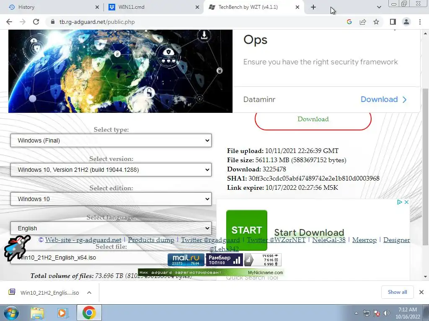
Task: Open a new browser tab
Action: tap(313, 7)
